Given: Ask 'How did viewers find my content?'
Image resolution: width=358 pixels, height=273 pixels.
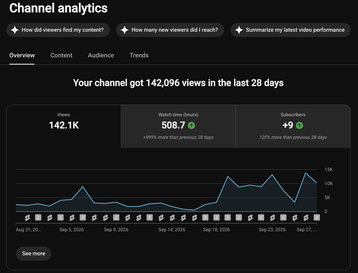Looking at the screenshot, I should point(58,30).
